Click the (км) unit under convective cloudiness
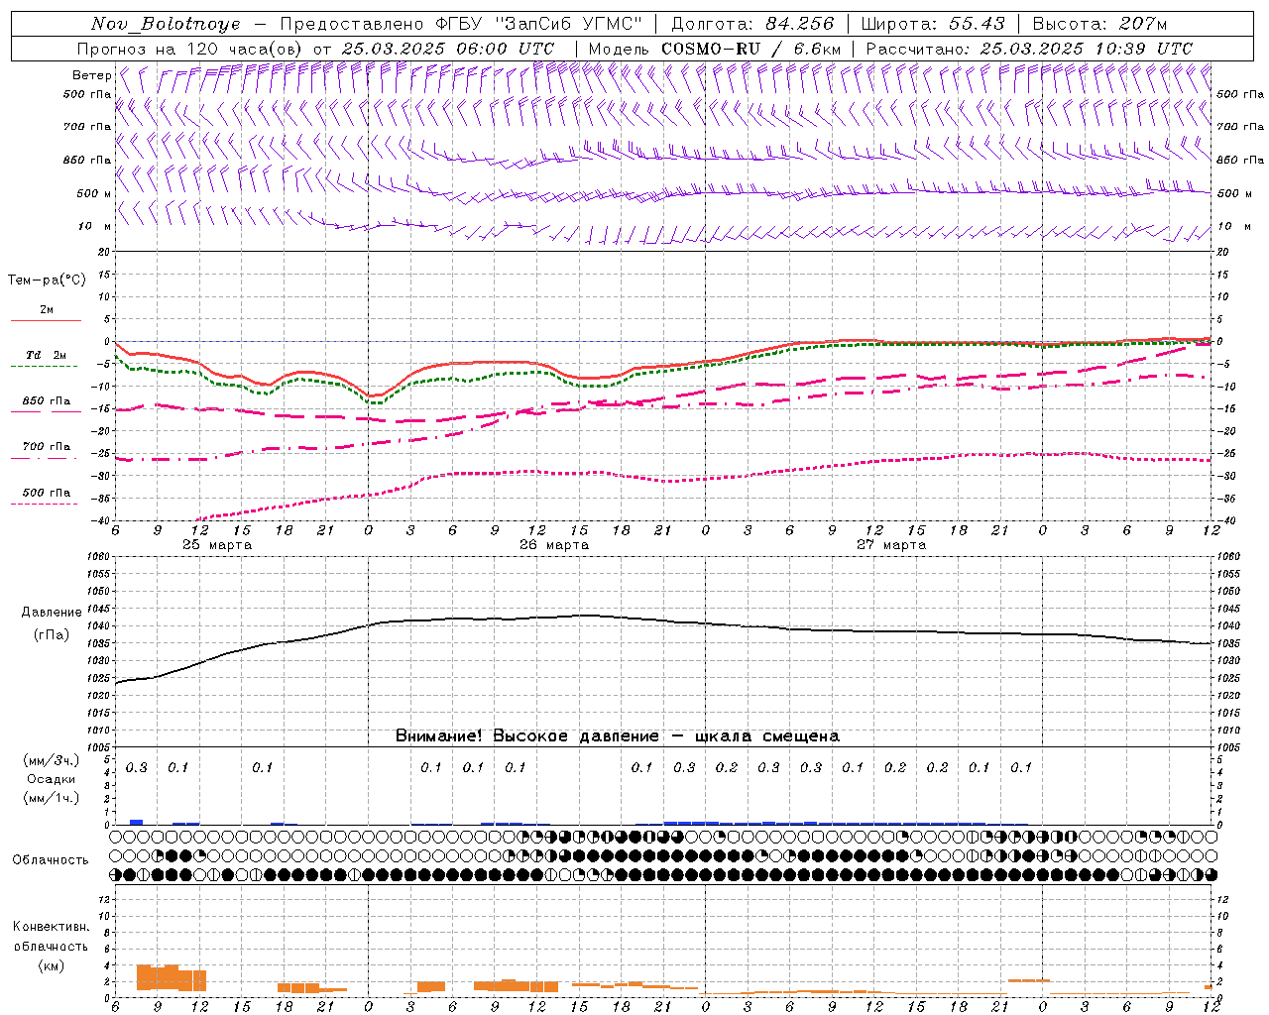 (51, 965)
